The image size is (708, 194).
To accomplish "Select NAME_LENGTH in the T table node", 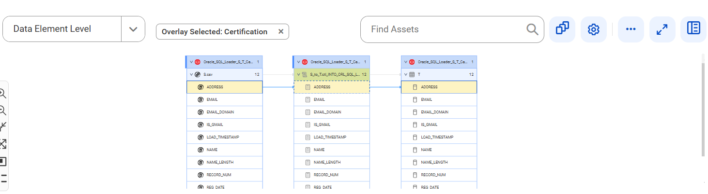I will (439, 162).
